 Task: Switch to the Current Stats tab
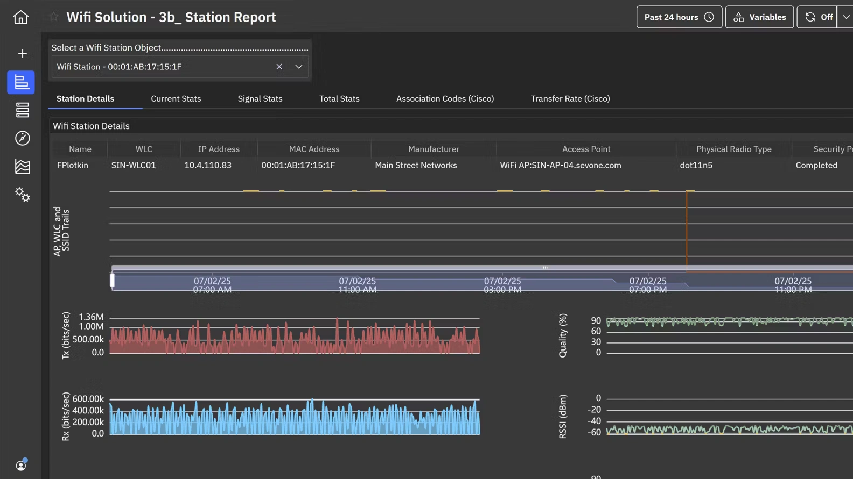click(x=176, y=99)
